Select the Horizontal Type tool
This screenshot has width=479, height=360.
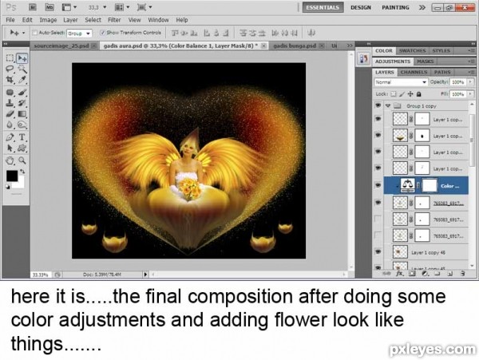[22, 137]
